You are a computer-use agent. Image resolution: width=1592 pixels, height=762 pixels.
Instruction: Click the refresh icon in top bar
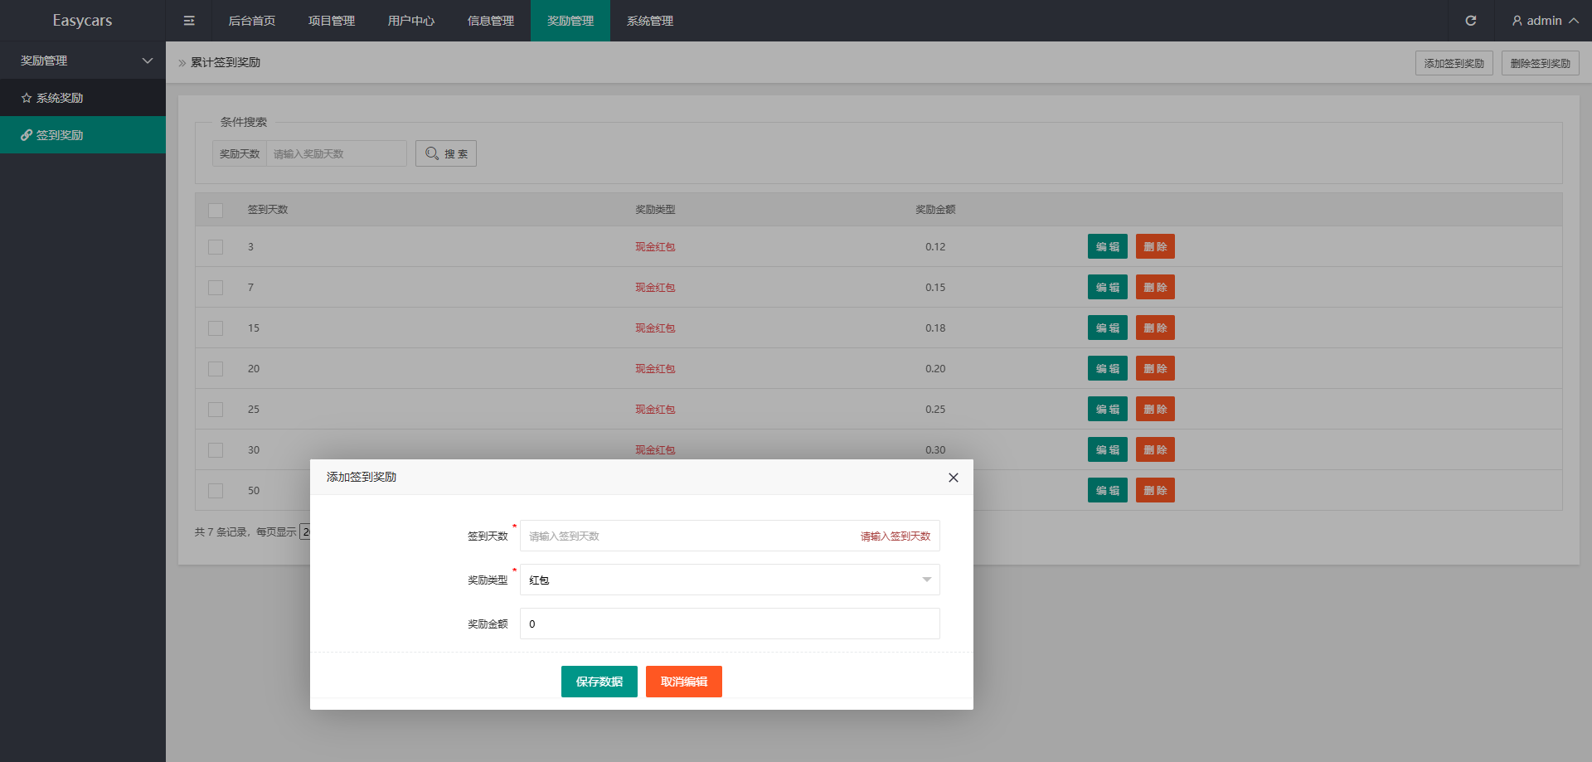pyautogui.click(x=1470, y=21)
